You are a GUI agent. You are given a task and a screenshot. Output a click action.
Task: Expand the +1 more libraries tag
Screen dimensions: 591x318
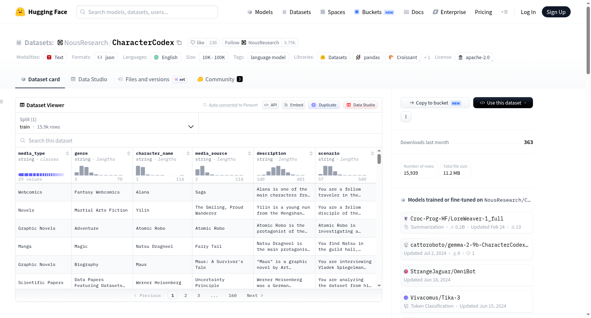tap(427, 57)
